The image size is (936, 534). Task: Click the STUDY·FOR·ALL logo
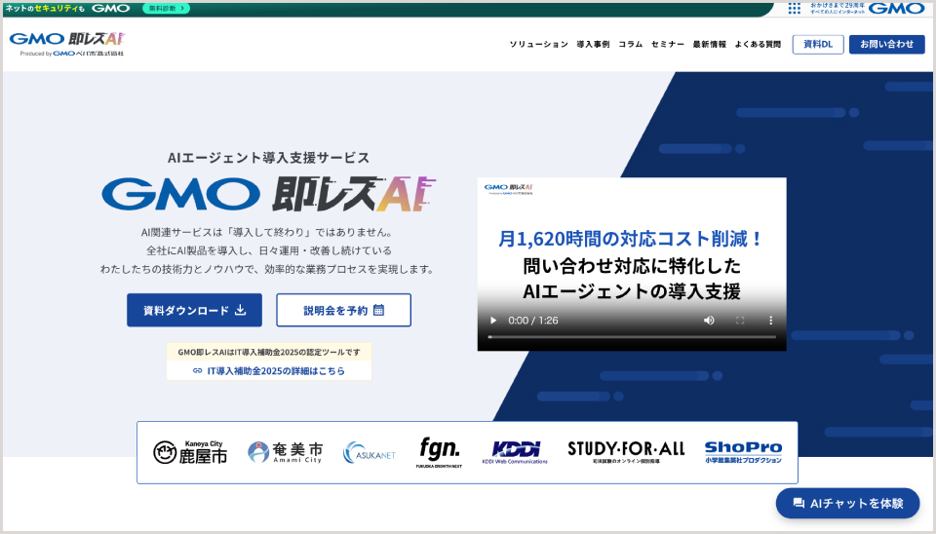click(x=626, y=452)
